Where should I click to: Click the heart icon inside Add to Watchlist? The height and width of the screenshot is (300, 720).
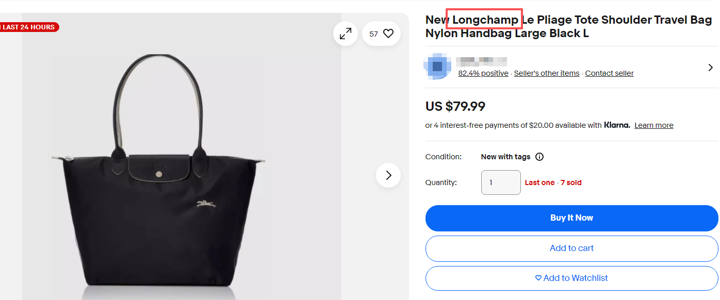(x=538, y=278)
